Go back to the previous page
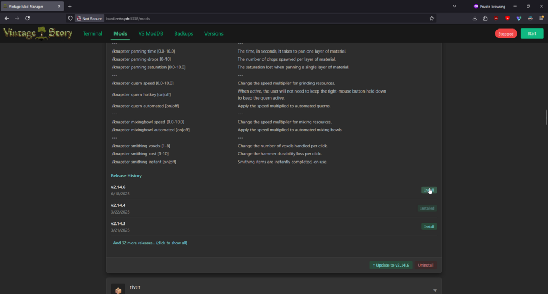 [7, 18]
